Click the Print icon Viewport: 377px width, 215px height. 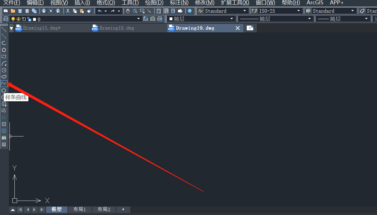pyautogui.click(x=44, y=11)
